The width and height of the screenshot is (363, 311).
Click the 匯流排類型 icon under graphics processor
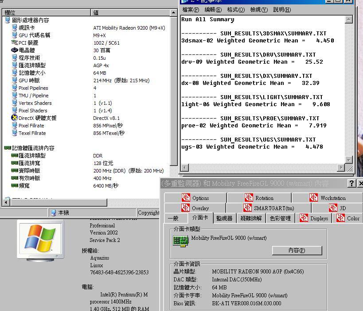click(x=15, y=65)
